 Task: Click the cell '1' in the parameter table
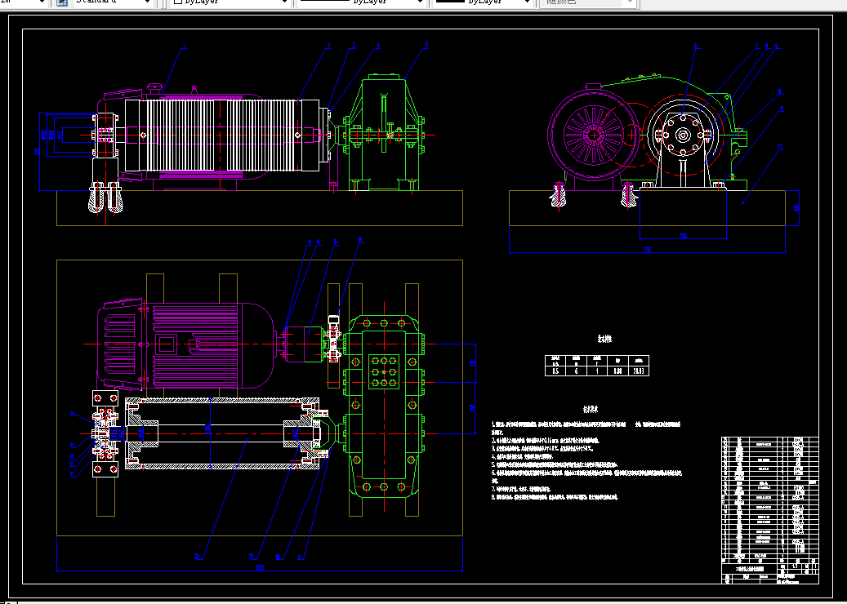[597, 371]
